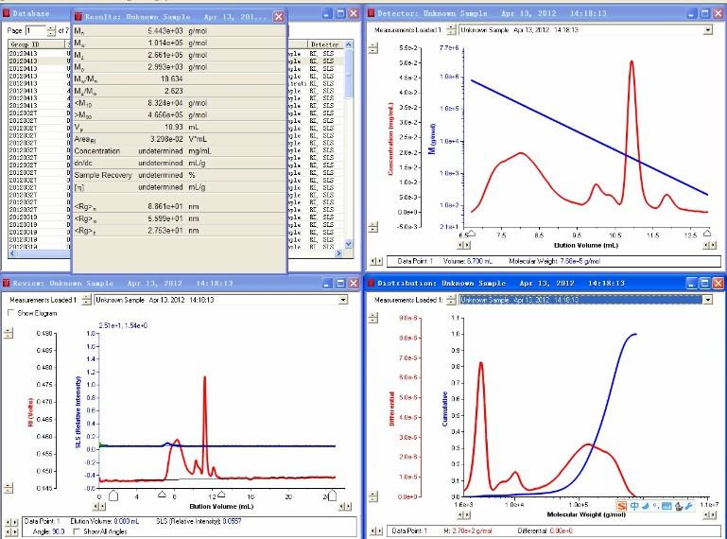Screen dimensions: 727x539
Task: Click the left X-axis arrows below the Detector plot
Action: pos(464,245)
